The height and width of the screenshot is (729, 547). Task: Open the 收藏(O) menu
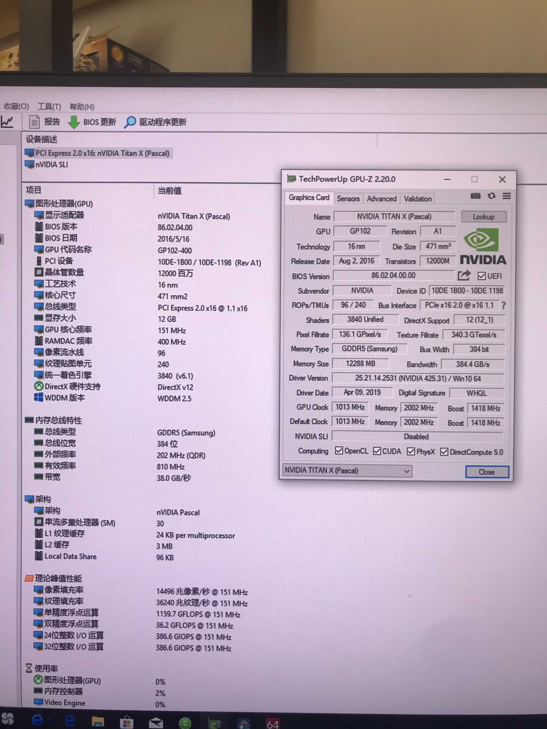tap(16, 106)
